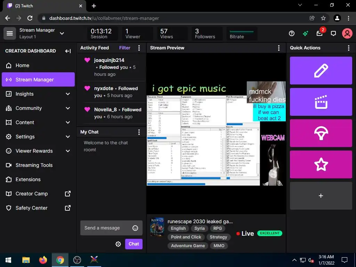Open OBS Studio from the taskbar
The image size is (356, 267).
77,260
